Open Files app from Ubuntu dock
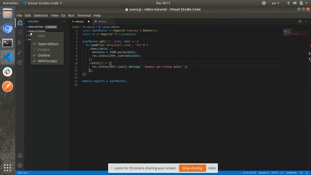Viewport: 311px width, 175px height. tap(8, 14)
